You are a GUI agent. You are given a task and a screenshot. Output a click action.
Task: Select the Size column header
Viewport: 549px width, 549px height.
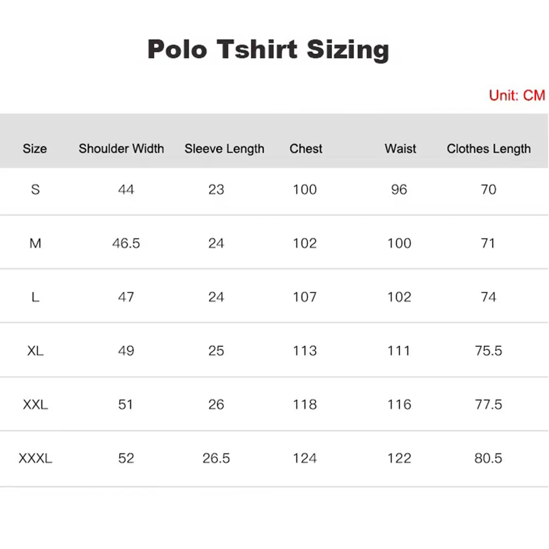(35, 149)
